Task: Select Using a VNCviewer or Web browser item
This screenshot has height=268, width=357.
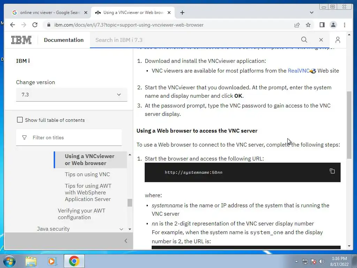Action: 90,160
